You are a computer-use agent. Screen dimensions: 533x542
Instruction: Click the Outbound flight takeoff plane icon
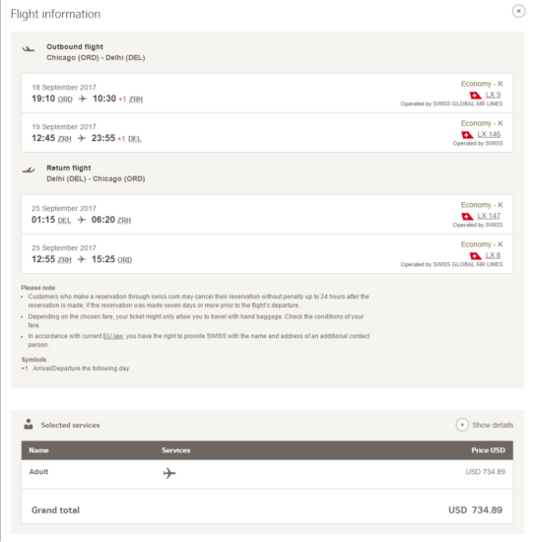[x=29, y=48]
